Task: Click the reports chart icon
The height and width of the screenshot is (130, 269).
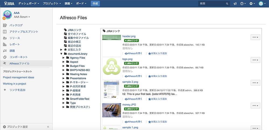Action: click(x=5, y=44)
